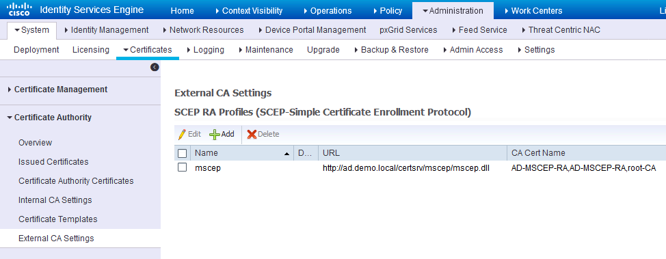Viewport: 666px width, 259px height.
Task: Open the Overview page in the sidebar
Action: pos(36,143)
